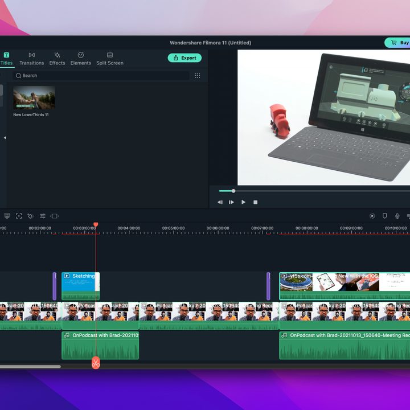Select the New LowerThirds 11 thumbnail

34,97
